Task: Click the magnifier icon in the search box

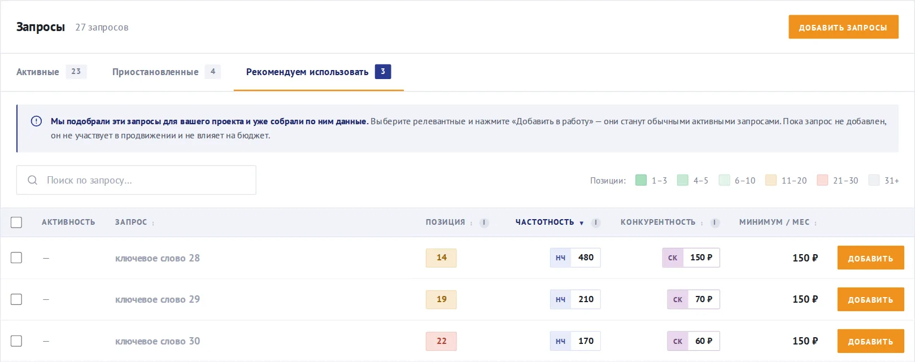Action: (33, 180)
